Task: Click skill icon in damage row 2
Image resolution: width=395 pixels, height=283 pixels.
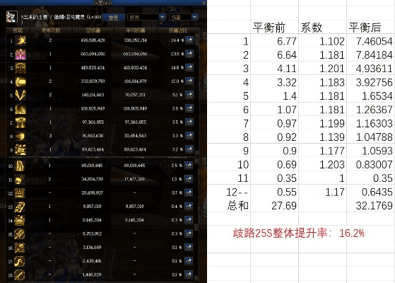Action: tap(20, 54)
